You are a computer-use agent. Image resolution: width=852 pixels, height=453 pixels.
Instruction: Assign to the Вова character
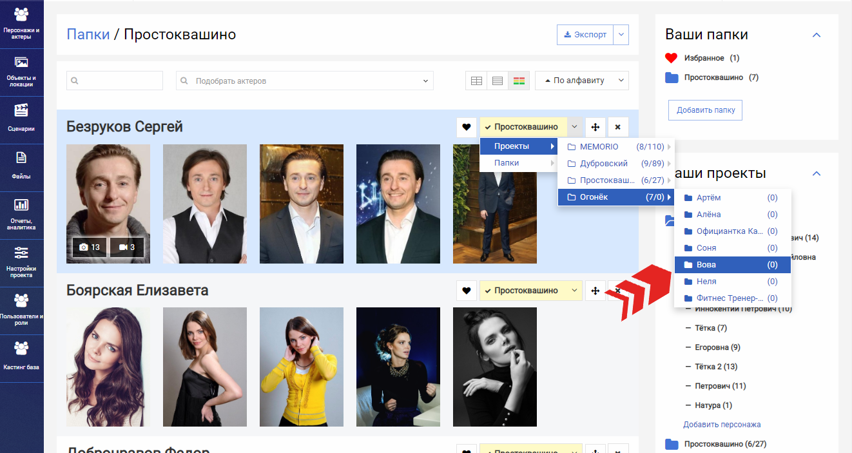click(x=733, y=265)
